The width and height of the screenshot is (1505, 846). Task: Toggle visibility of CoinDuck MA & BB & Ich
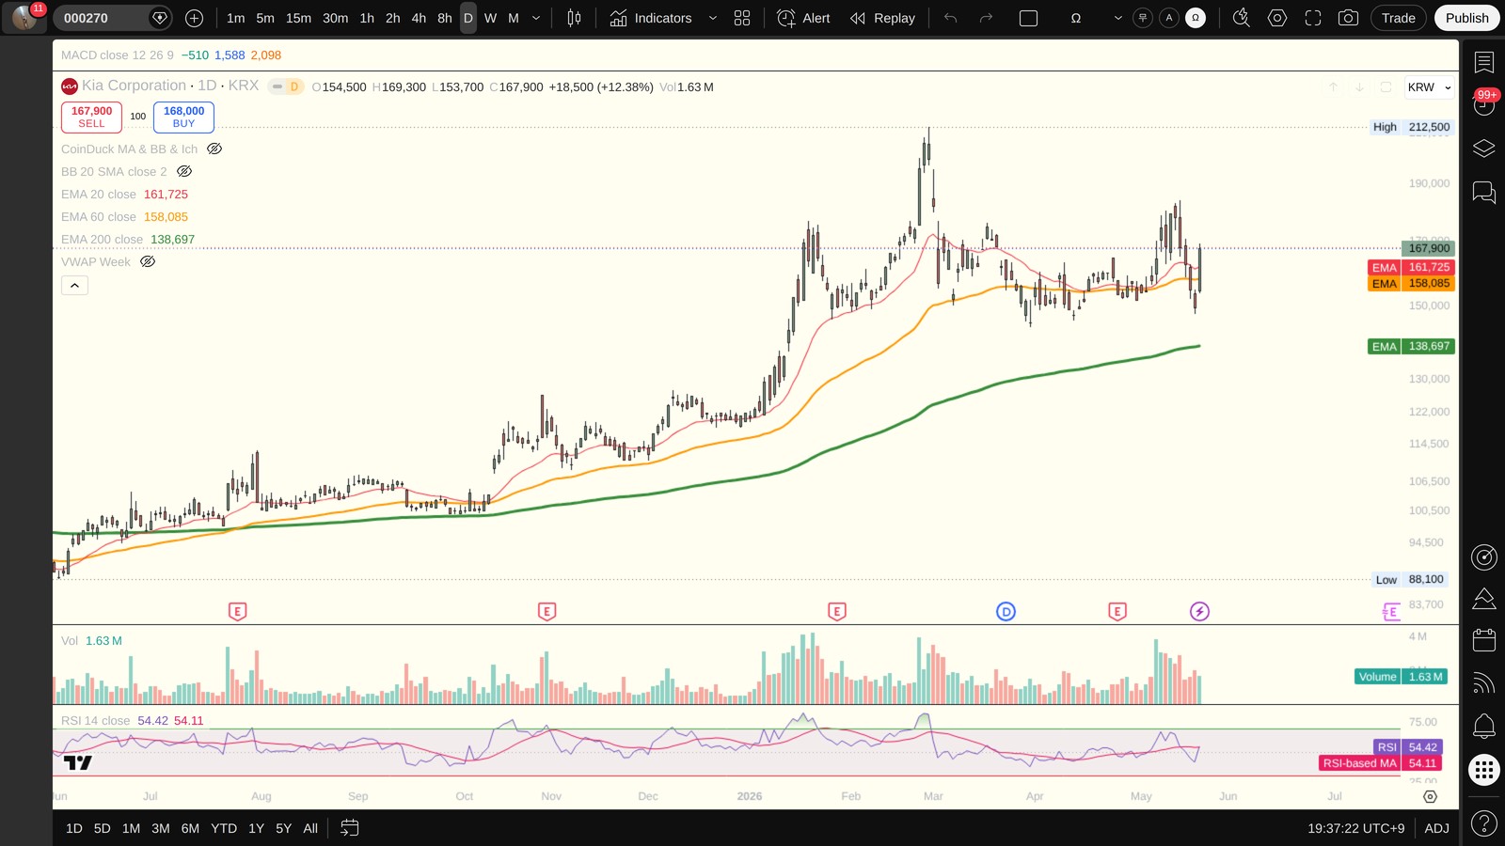pos(214,149)
